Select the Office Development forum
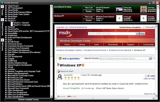The height and width of the screenshot is (102, 160). pyautogui.click(x=15, y=90)
